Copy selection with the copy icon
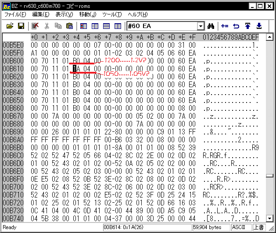276x233 pixels. pyautogui.click(x=58, y=26)
